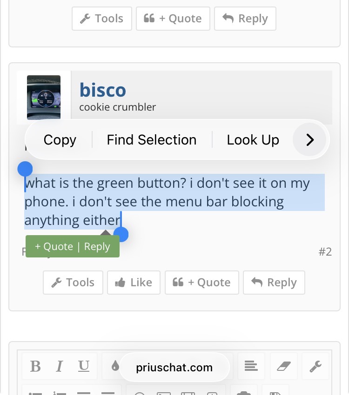Select Look Up in the selection menu
This screenshot has height=395, width=349.
coord(253,140)
